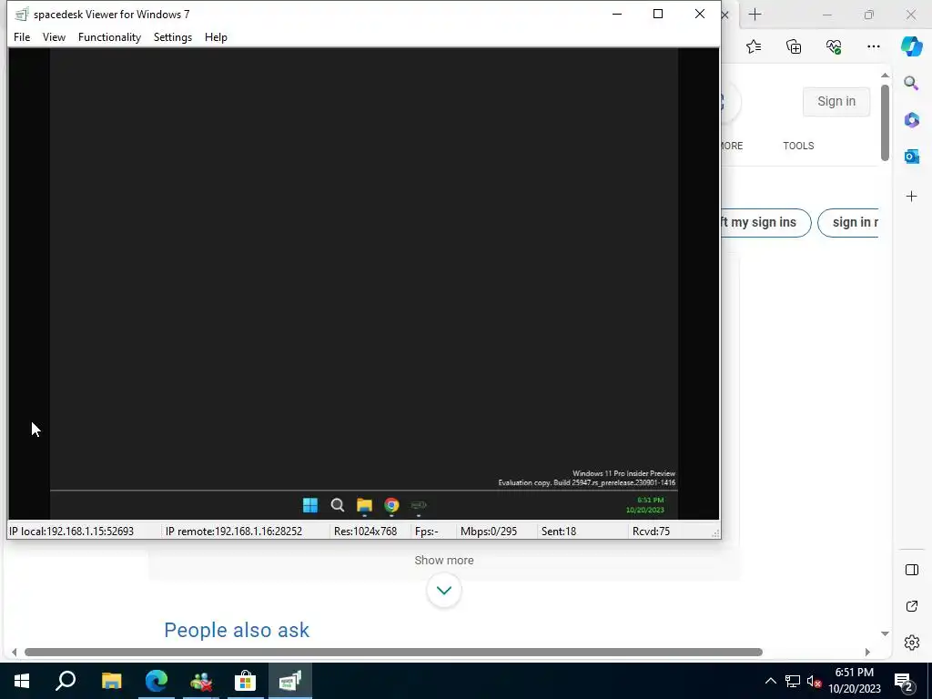Open Edge Collections icon
This screenshot has height=699, width=932.
coord(794,46)
